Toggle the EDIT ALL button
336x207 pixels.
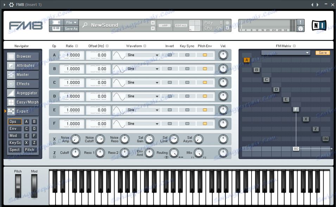click(x=181, y=26)
